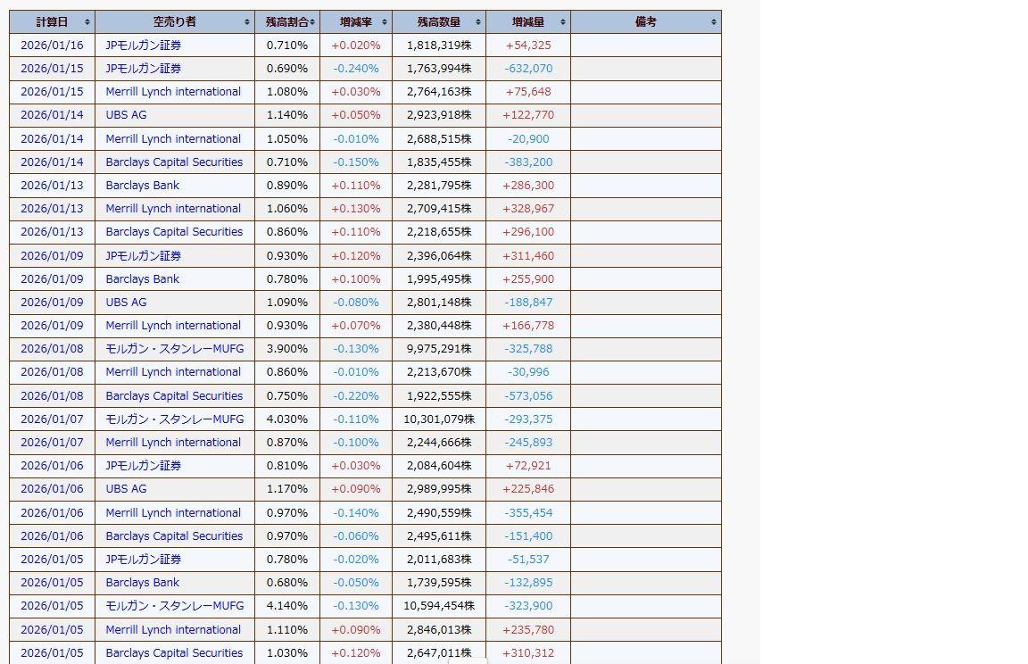Screen dimensions: 1028x664
Task: Click the -632,070 change amount cell
Action: coord(528,69)
